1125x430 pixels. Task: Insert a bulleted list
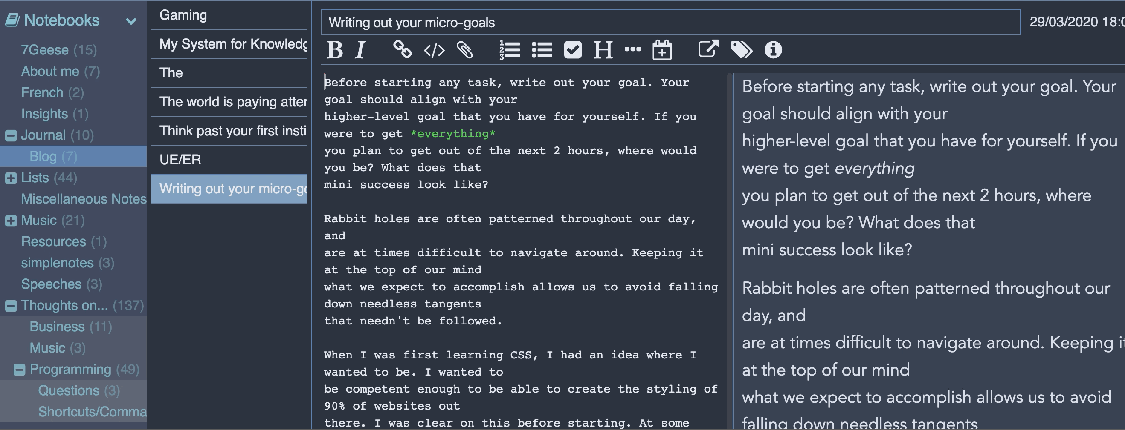[542, 50]
